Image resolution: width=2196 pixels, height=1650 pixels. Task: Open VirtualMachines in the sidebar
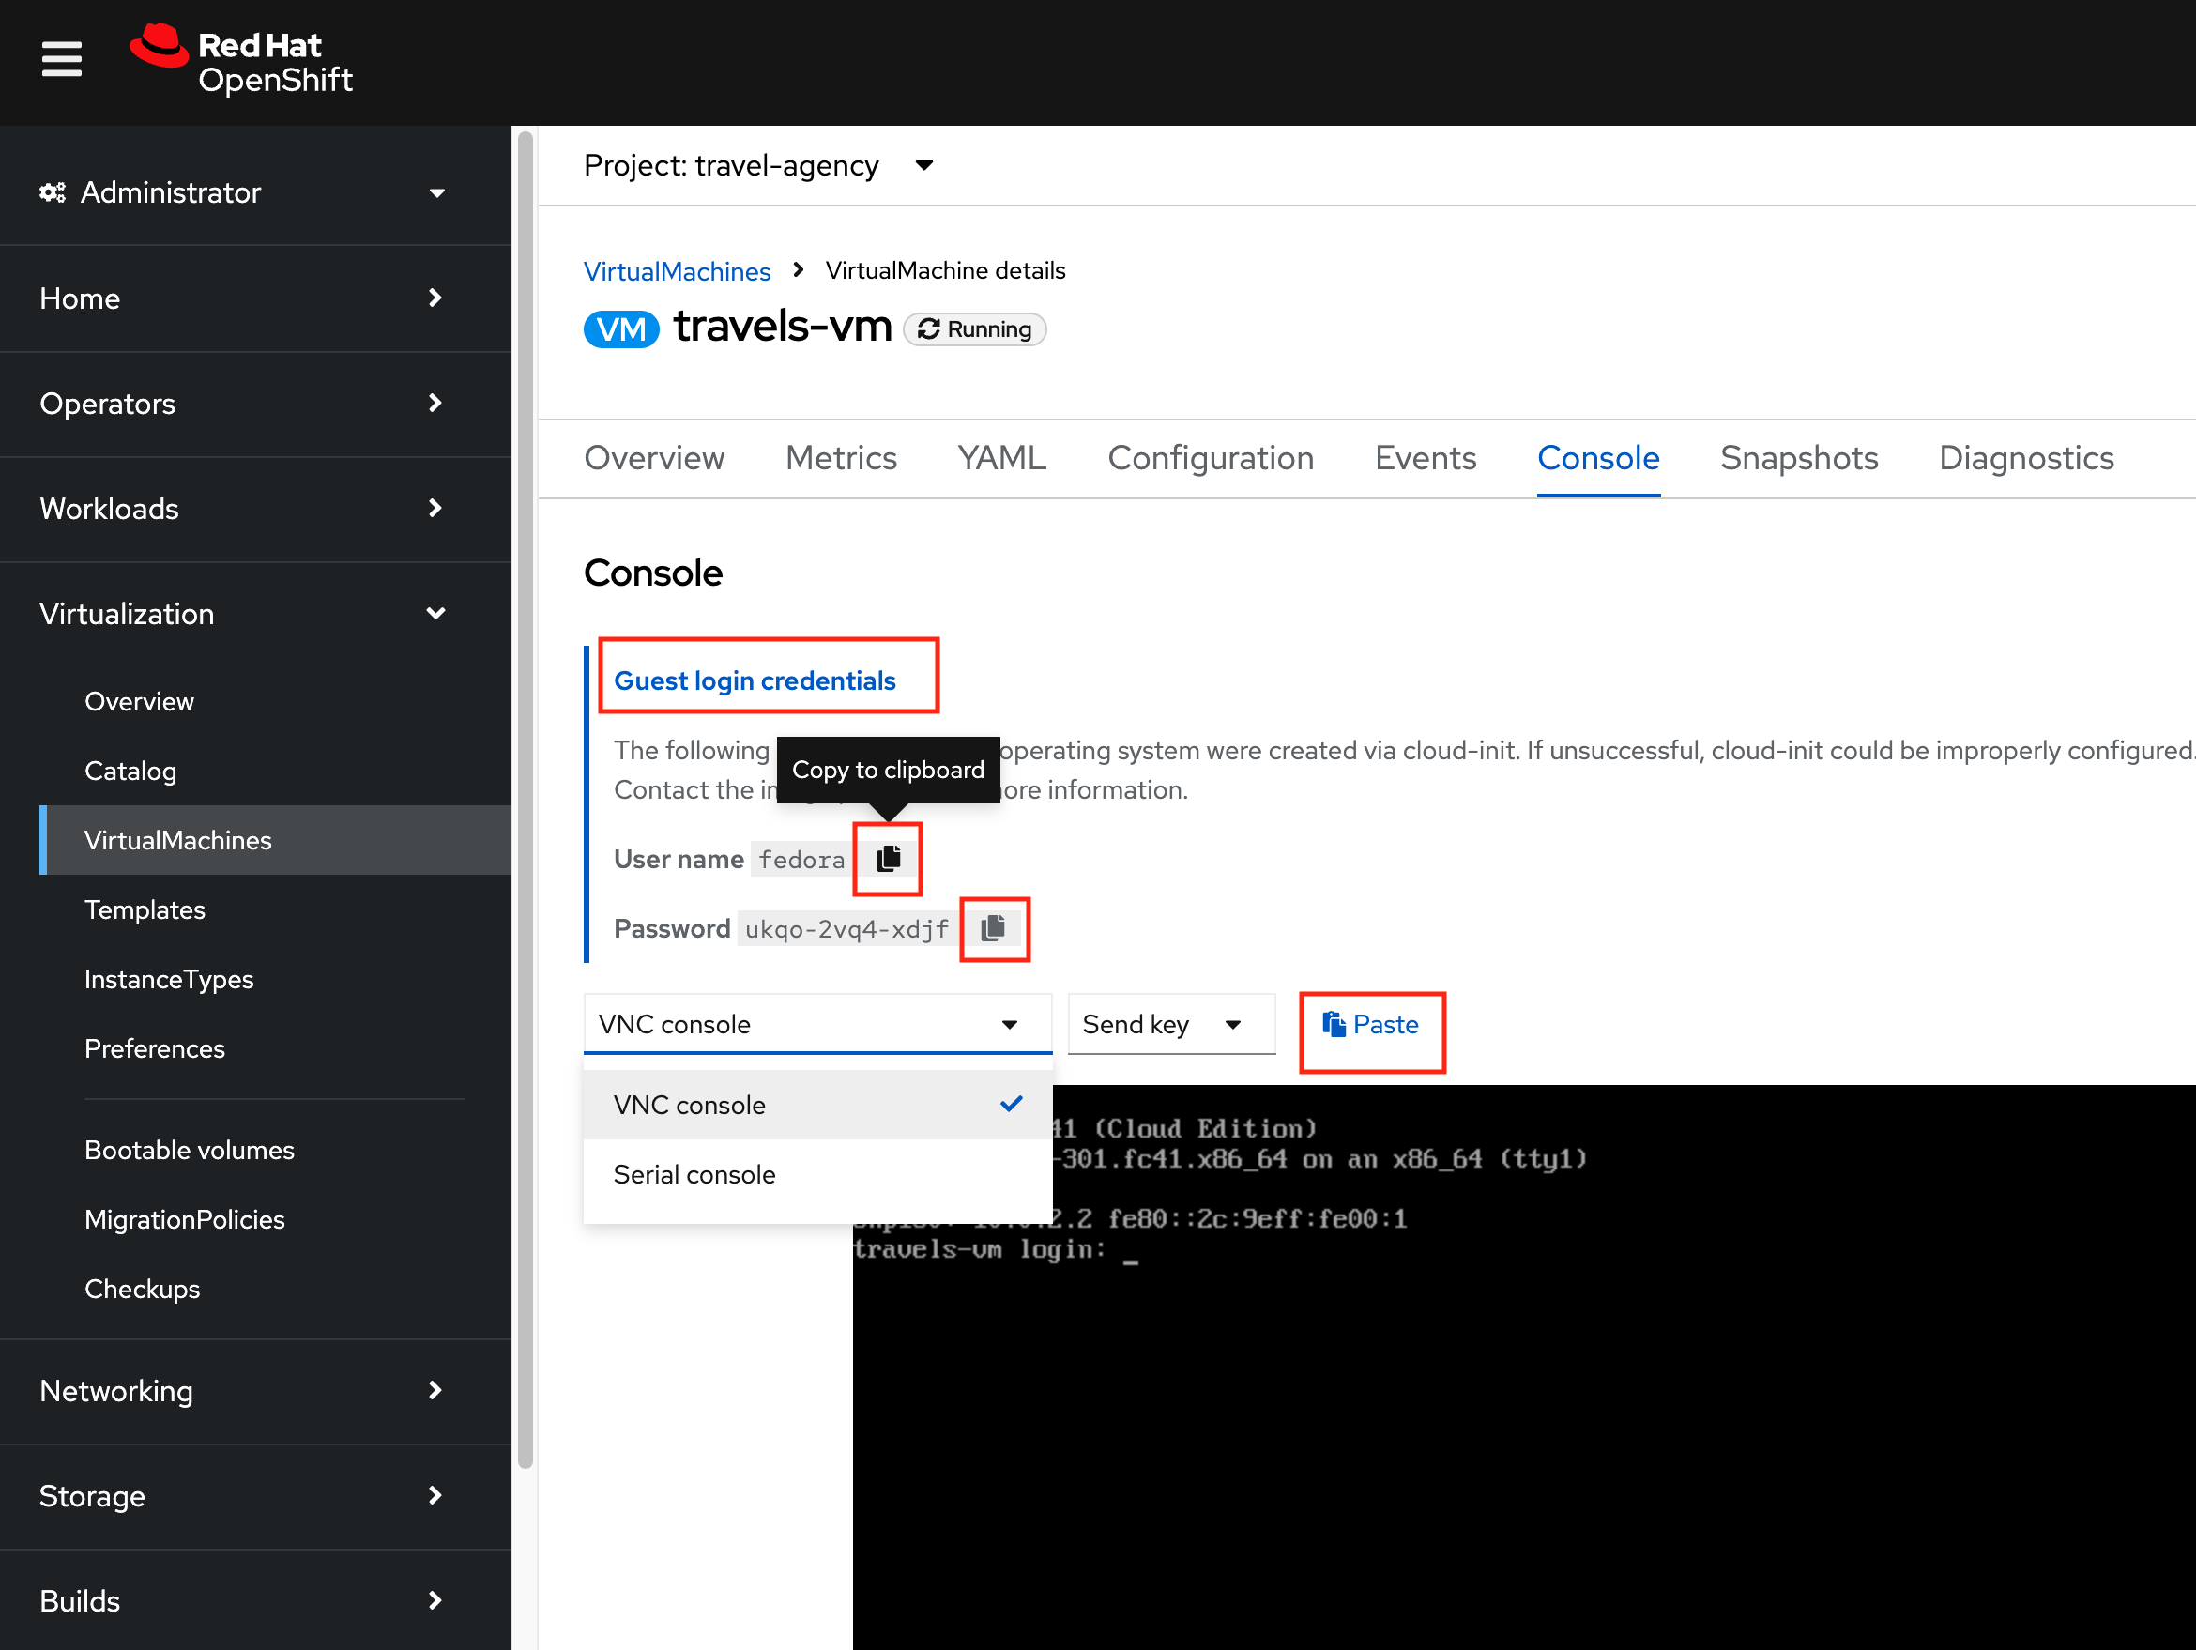click(x=275, y=840)
